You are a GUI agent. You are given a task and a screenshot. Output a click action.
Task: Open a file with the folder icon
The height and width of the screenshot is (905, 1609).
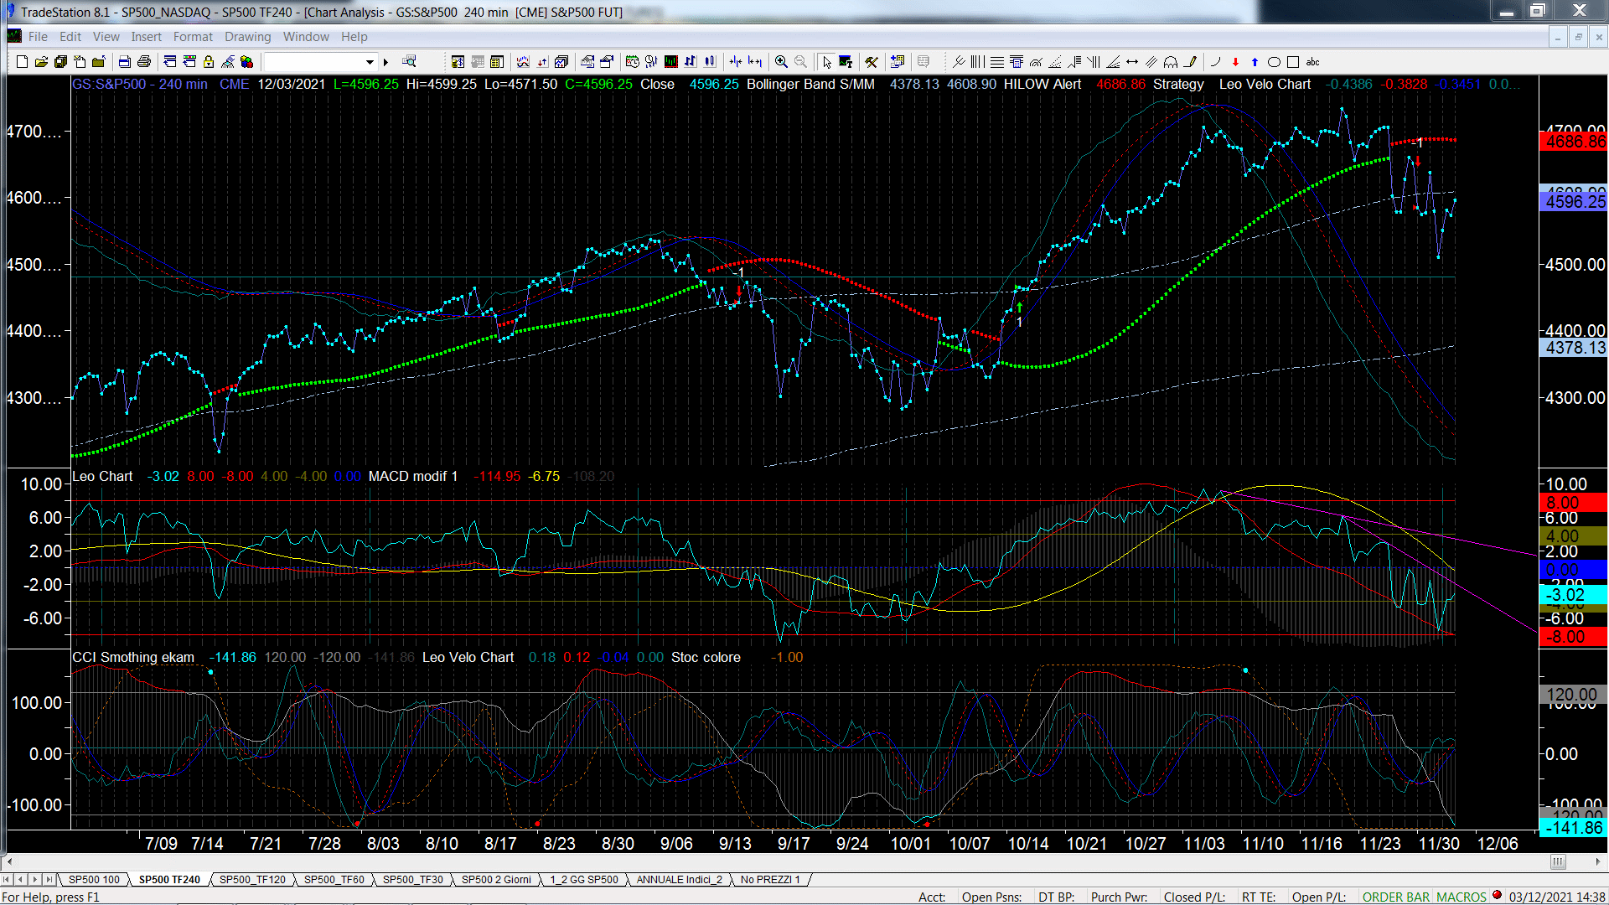41,62
